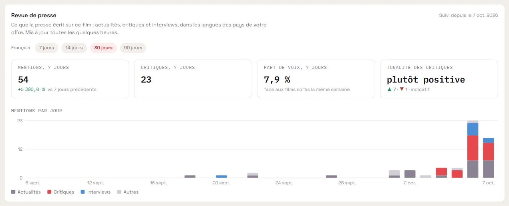Toggle Autres series in the legend

click(x=128, y=192)
